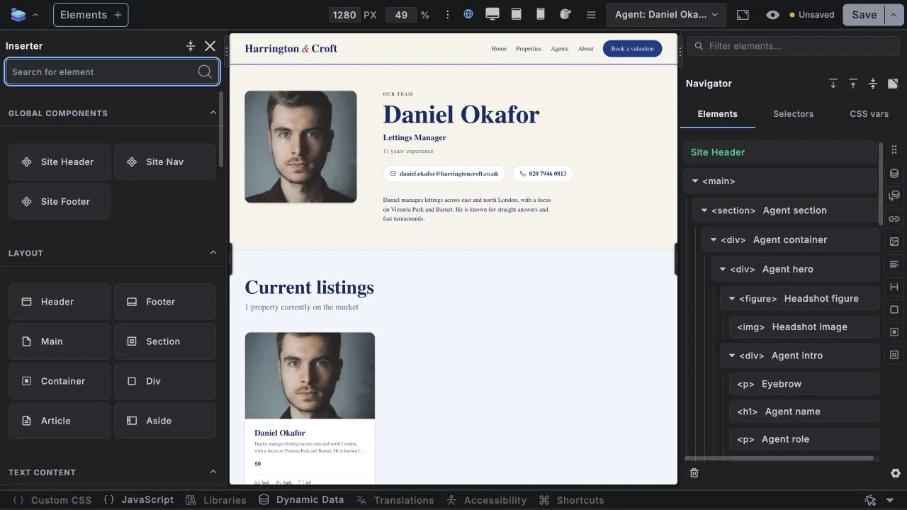This screenshot has width=907, height=510.
Task: Click the move-to-top arrow in Navigator header
Action: click(x=853, y=84)
